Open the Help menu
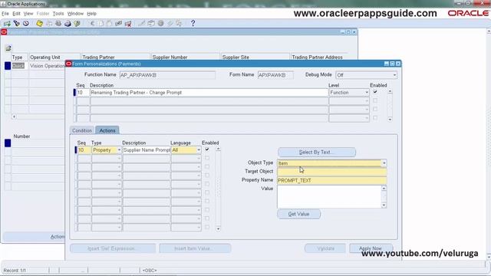Screen dimensions: 491x276 tap(91, 14)
